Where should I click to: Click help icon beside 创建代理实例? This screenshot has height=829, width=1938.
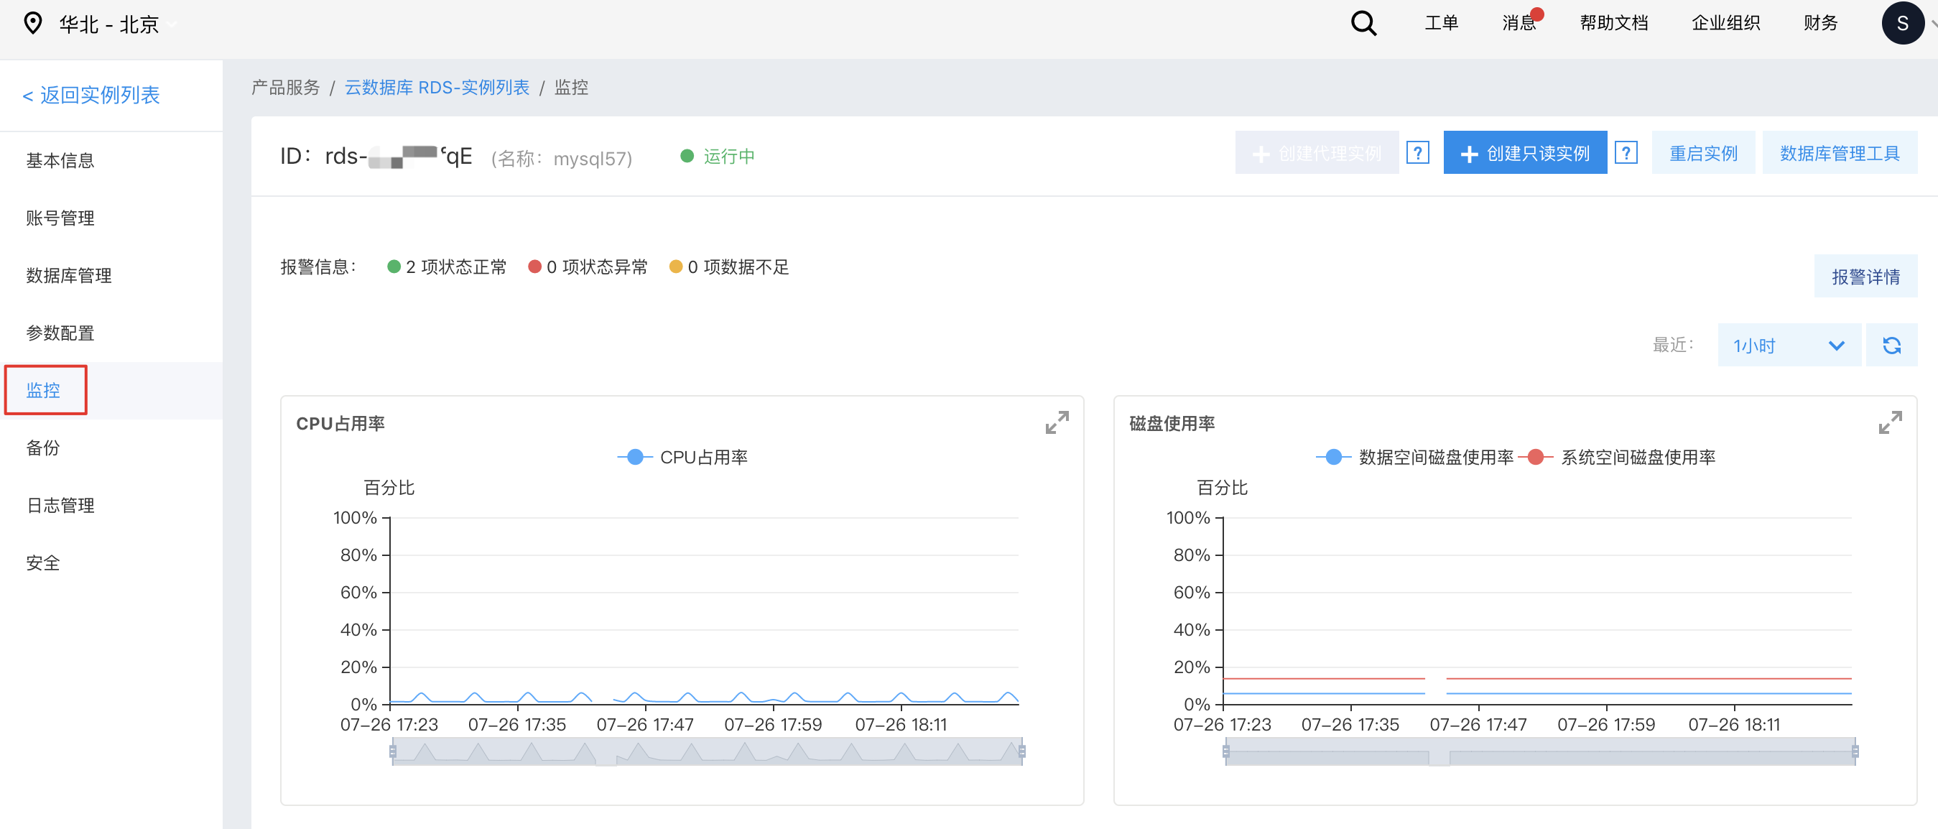coord(1417,154)
